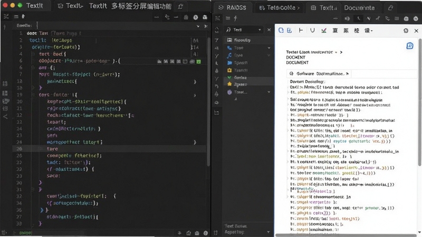Switch to the Tetsicolde tab
Image resolution: width=422 pixels, height=237 pixels.
coord(280,8)
